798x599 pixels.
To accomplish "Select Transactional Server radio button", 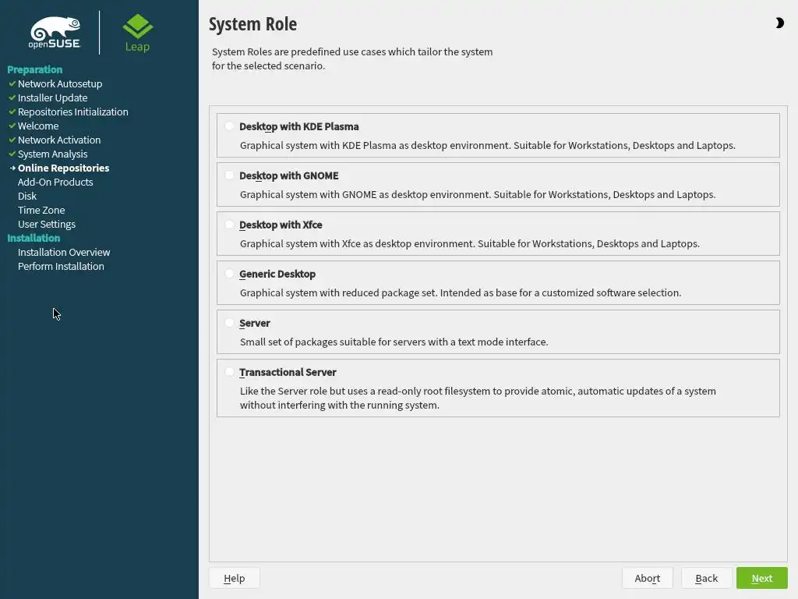I will [x=230, y=372].
